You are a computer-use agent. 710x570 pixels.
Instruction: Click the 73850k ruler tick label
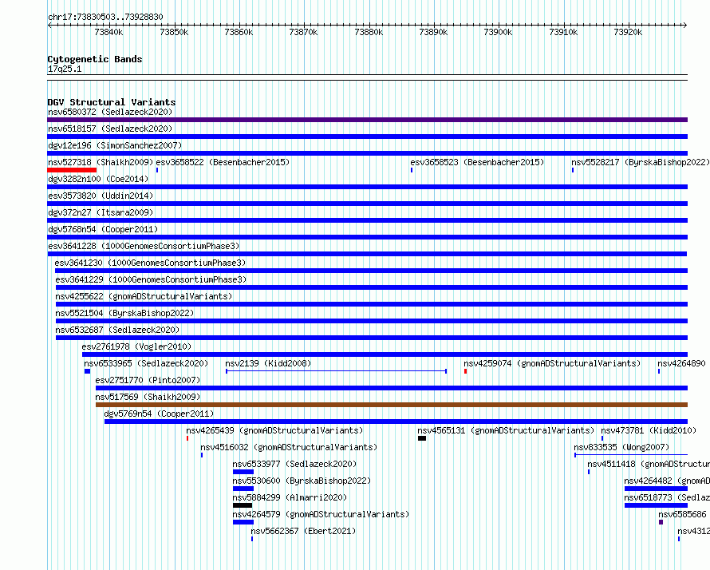pyautogui.click(x=174, y=32)
